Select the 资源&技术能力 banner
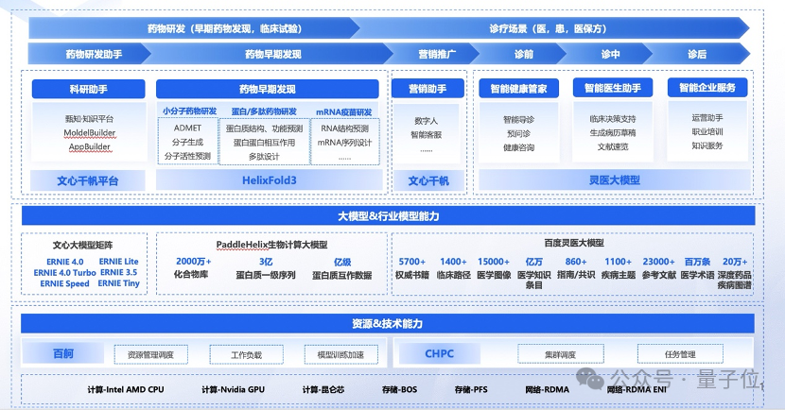 (388, 323)
